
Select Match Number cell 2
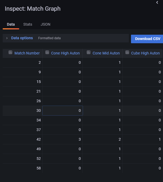tap(23, 62)
